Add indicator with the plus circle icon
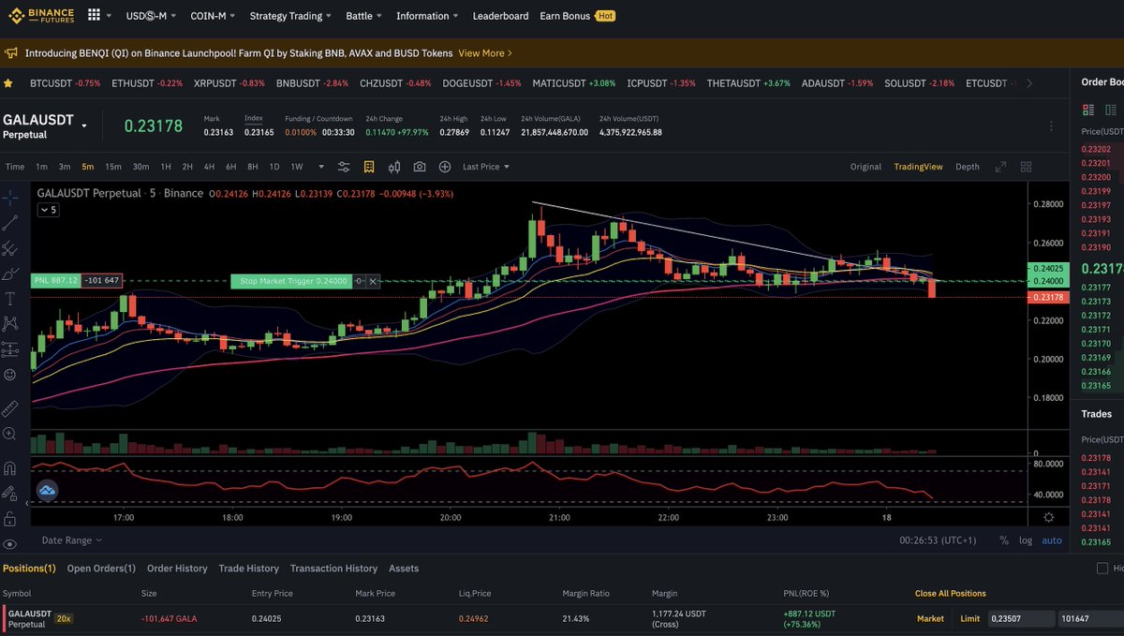This screenshot has width=1124, height=636. [x=445, y=167]
